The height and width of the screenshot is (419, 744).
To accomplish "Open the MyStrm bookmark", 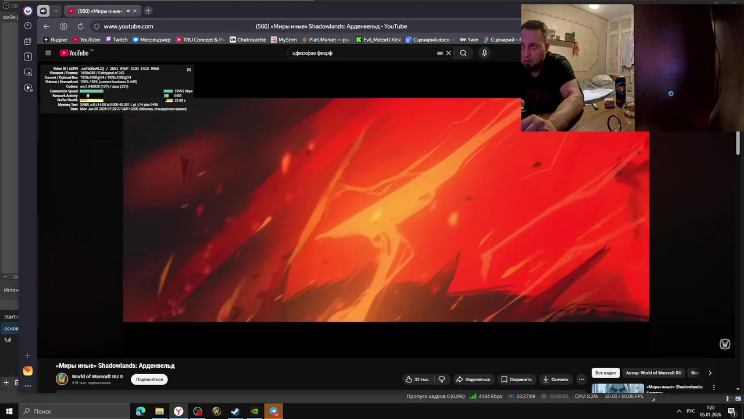I will [x=284, y=40].
